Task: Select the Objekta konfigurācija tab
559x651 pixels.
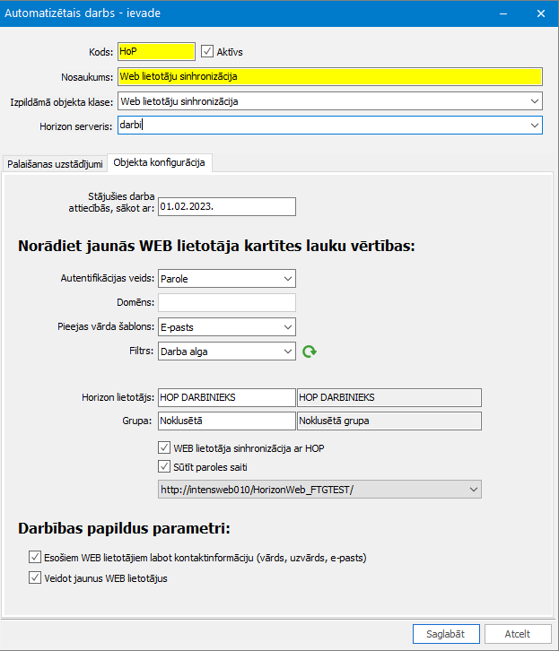Action: point(160,162)
